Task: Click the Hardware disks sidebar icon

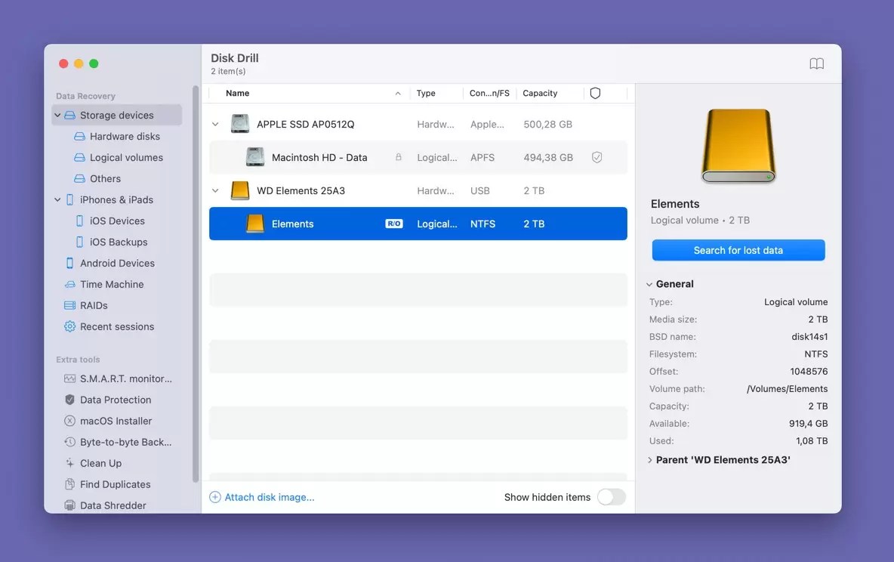Action: coord(80,137)
